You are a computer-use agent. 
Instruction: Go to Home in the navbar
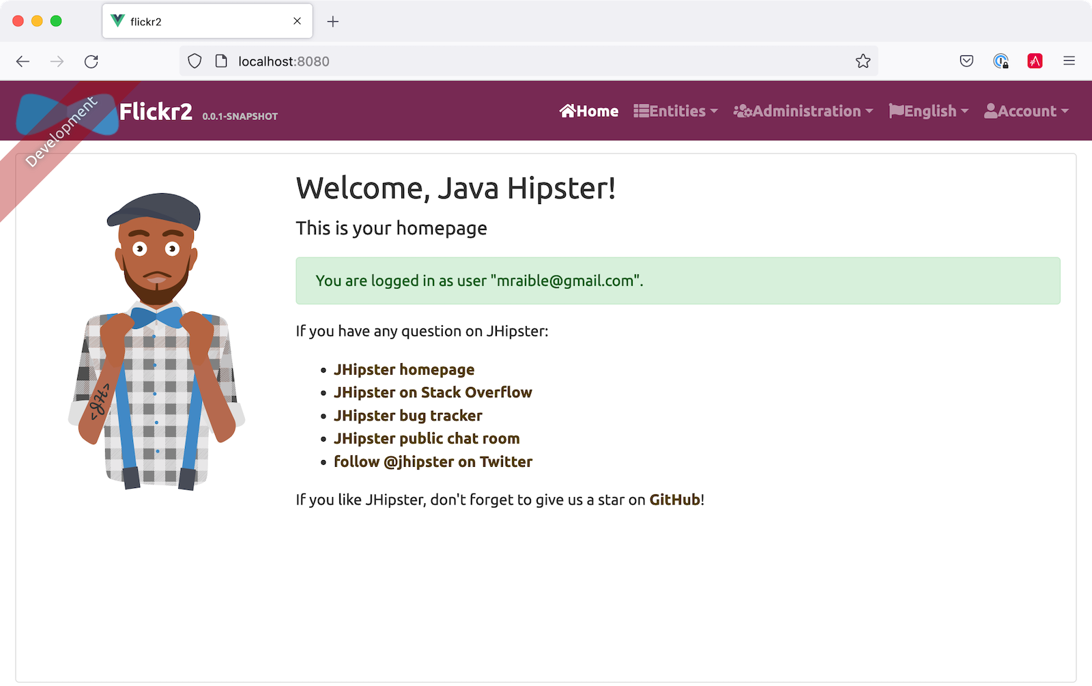point(589,111)
